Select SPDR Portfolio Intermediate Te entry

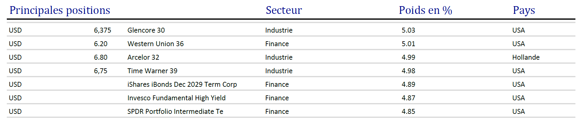point(175,111)
